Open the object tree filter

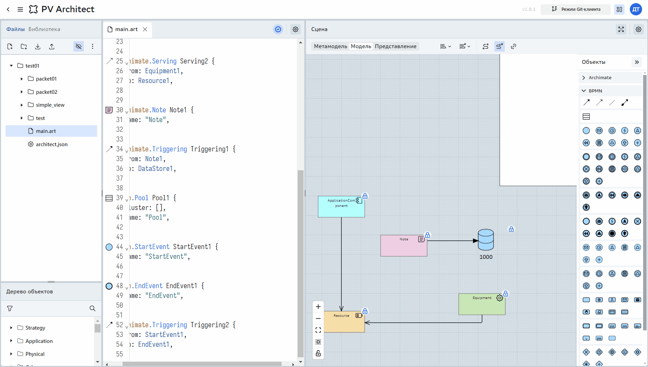10,308
